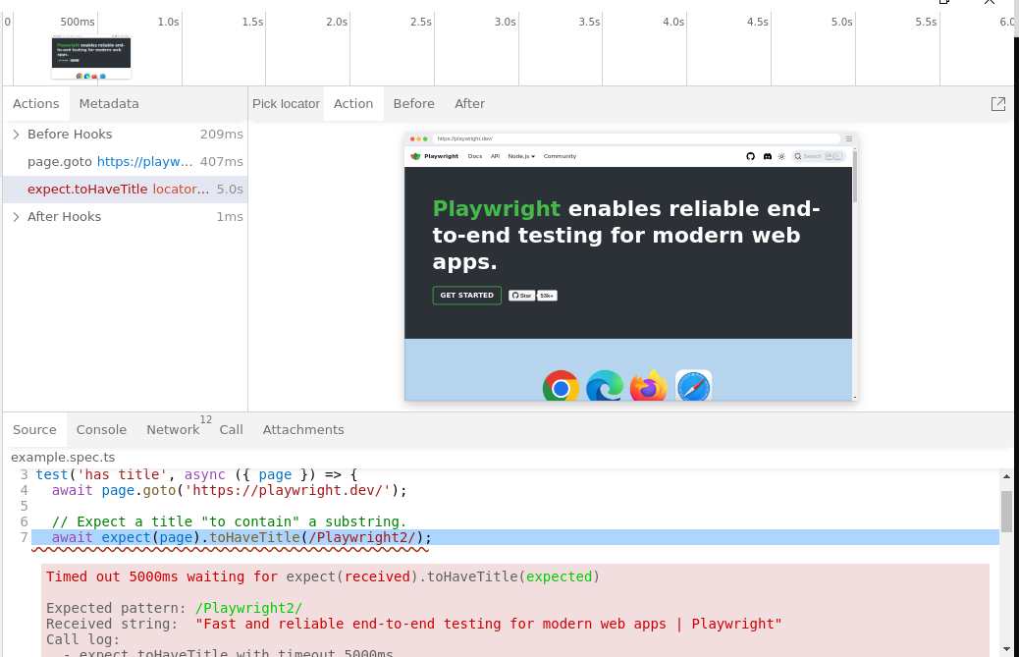1019x657 pixels.
Task: Click the 2.5s mark on the timeline
Action: click(421, 22)
